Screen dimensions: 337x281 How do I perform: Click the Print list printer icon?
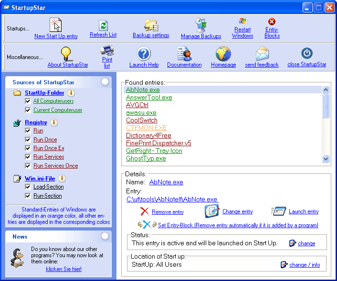click(107, 50)
